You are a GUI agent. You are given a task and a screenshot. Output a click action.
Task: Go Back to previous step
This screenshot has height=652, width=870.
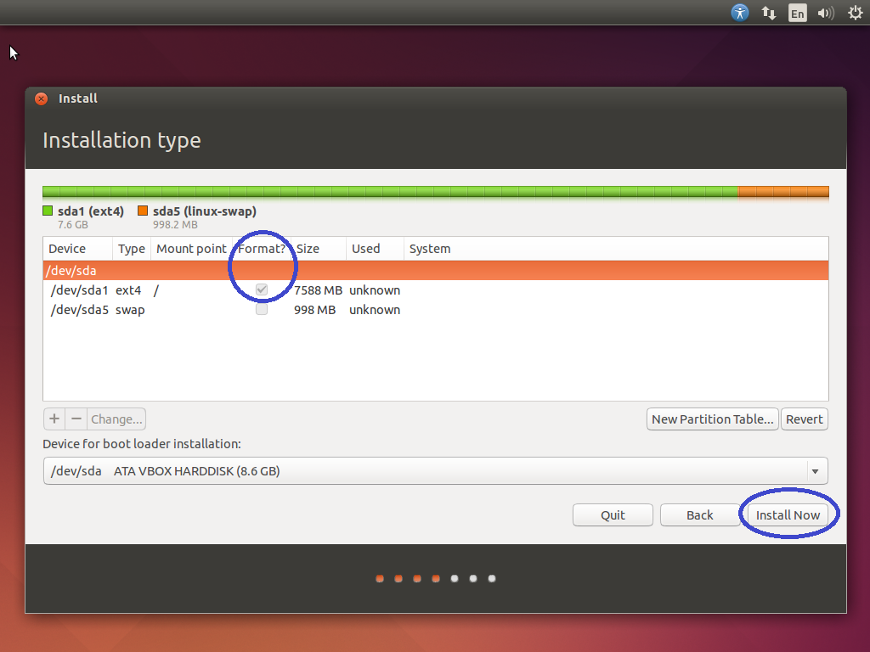point(699,514)
